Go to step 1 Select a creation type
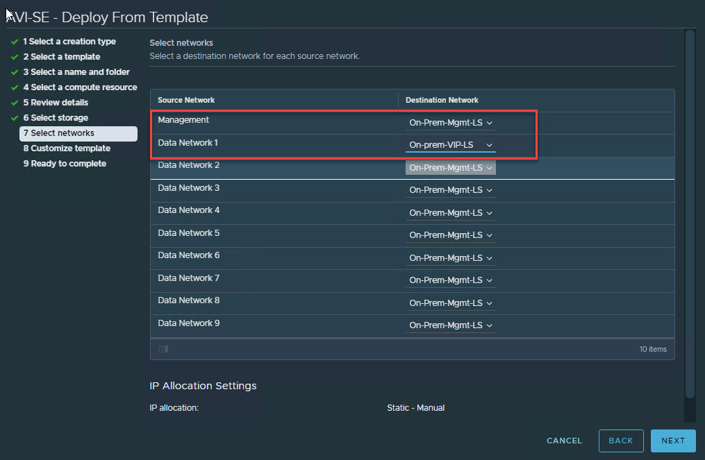705x460 pixels. click(x=69, y=42)
